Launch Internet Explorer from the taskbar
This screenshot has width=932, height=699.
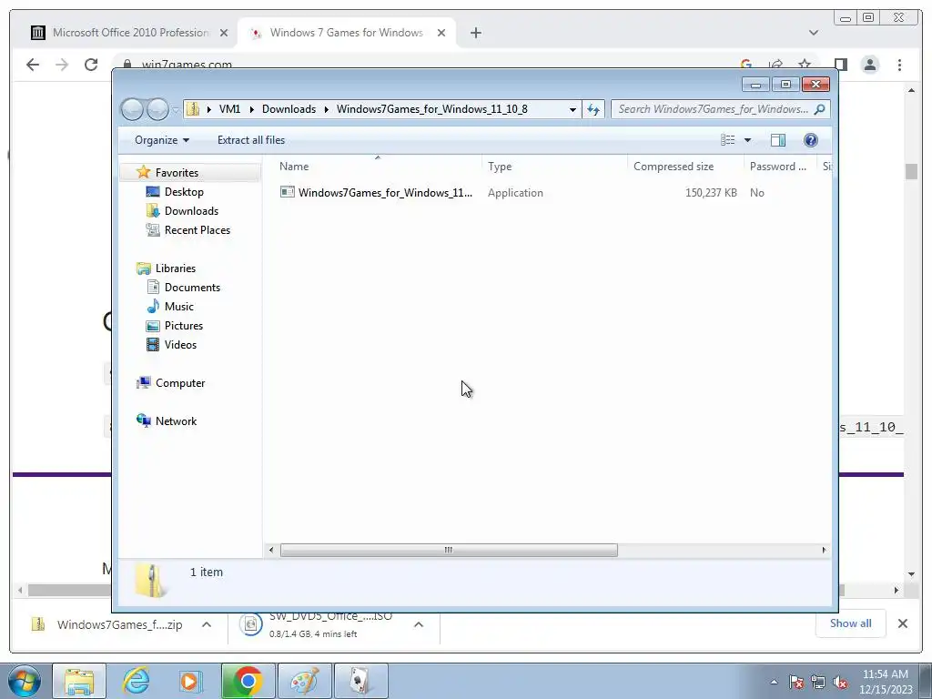[136, 681]
